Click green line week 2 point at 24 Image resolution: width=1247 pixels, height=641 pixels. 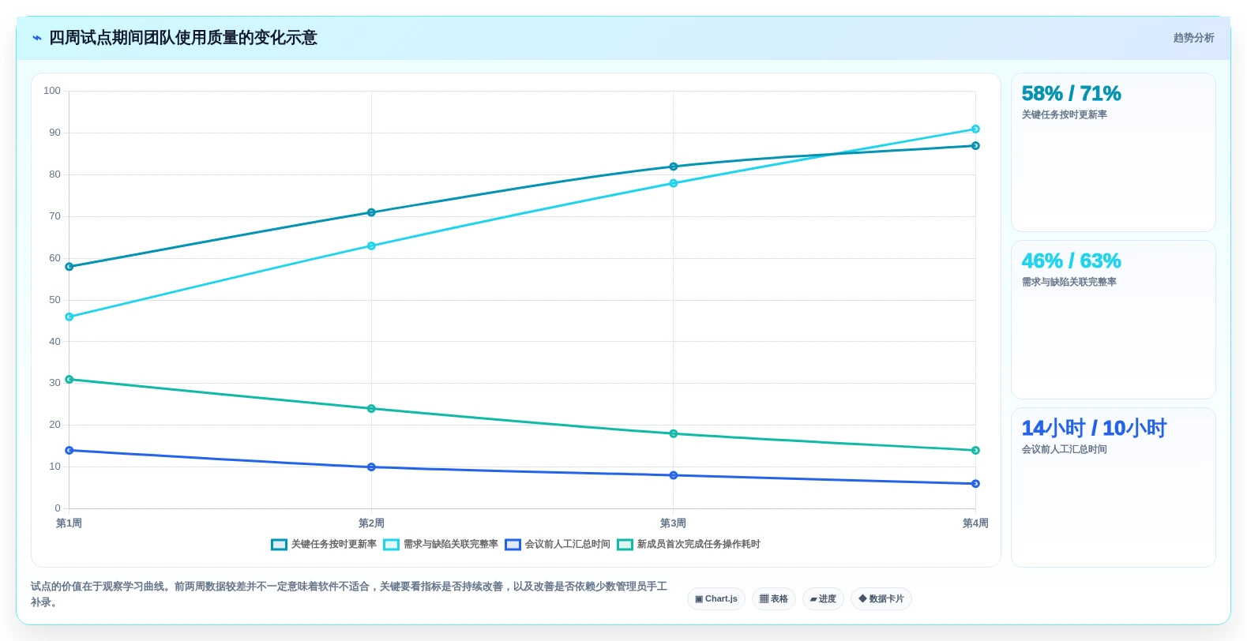371,409
